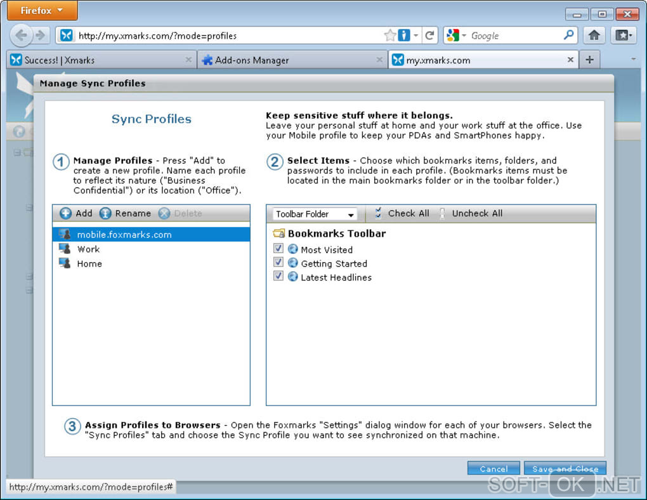Viewport: 647px width, 500px height.
Task: Click Uncheck All items
Action: coord(471,213)
